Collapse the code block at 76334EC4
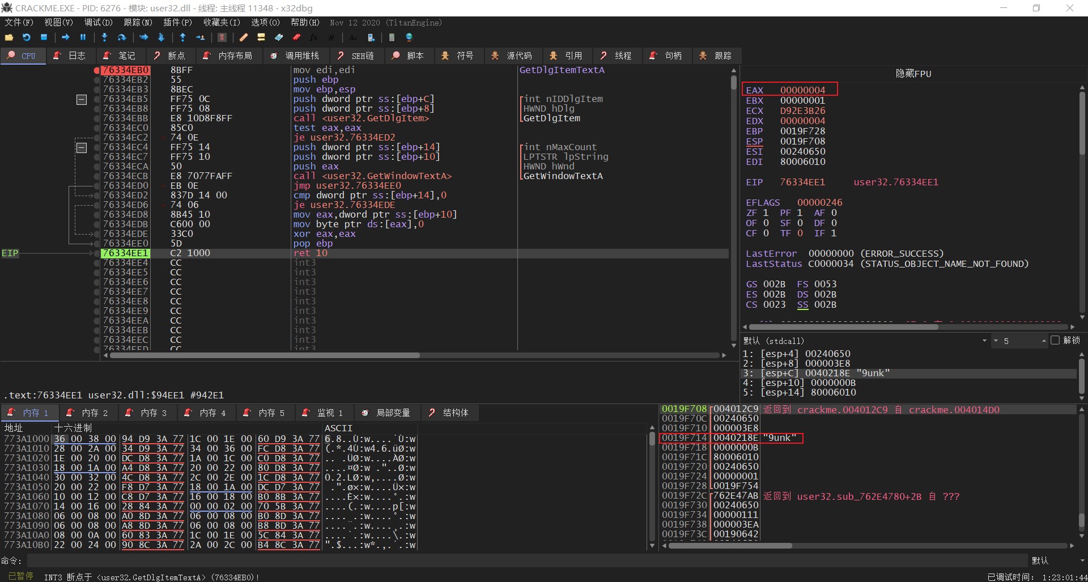 [x=82, y=148]
